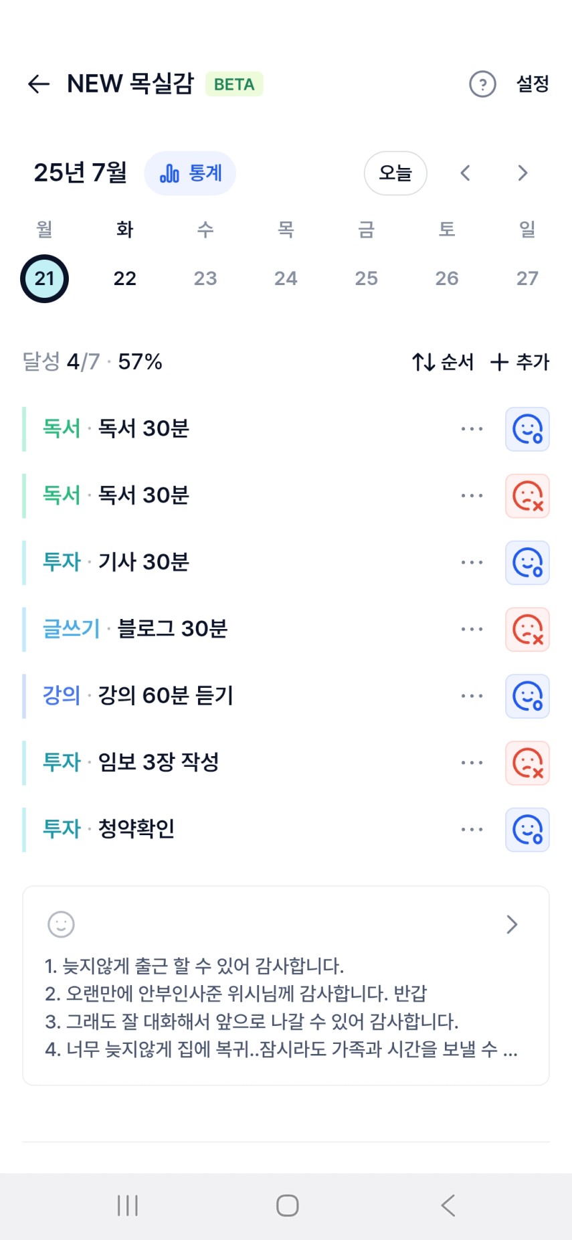Expand the gratitude journal entry chevron

(512, 924)
